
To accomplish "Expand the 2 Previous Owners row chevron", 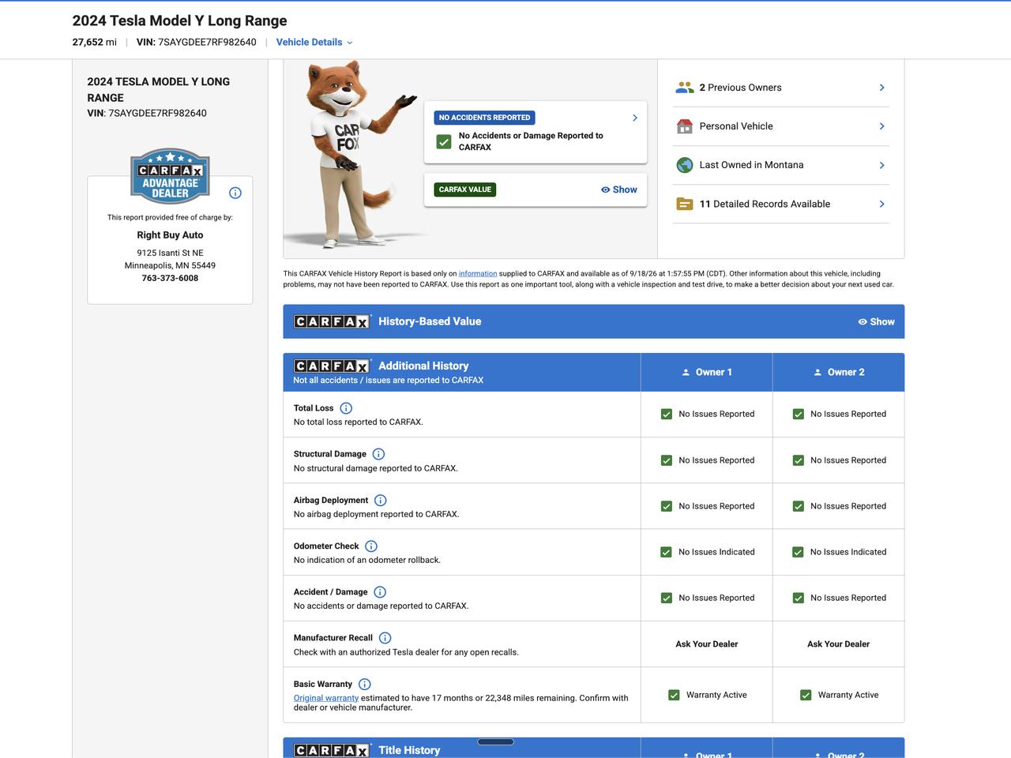I will coord(882,88).
